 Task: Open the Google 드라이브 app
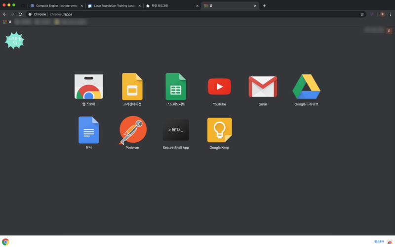306,87
